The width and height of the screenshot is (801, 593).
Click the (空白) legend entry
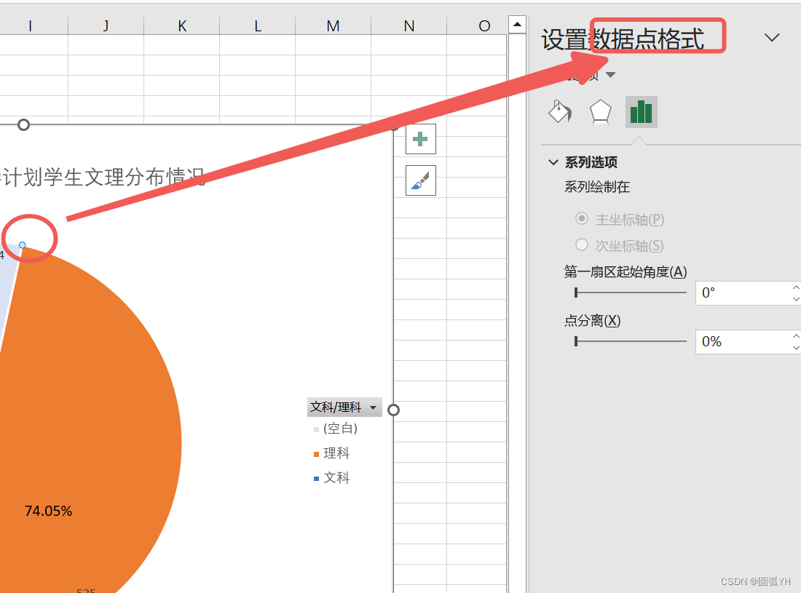[336, 428]
